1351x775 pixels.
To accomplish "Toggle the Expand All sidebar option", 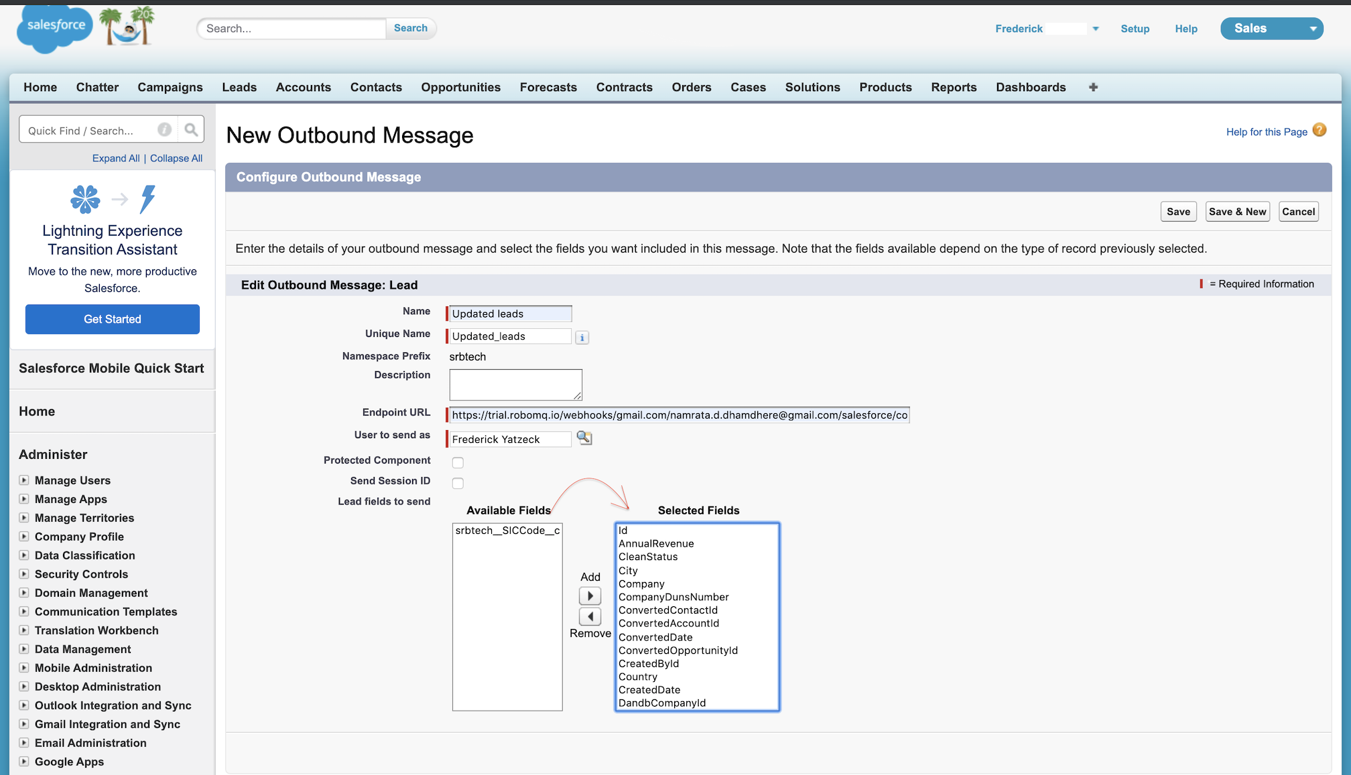I will tap(115, 157).
